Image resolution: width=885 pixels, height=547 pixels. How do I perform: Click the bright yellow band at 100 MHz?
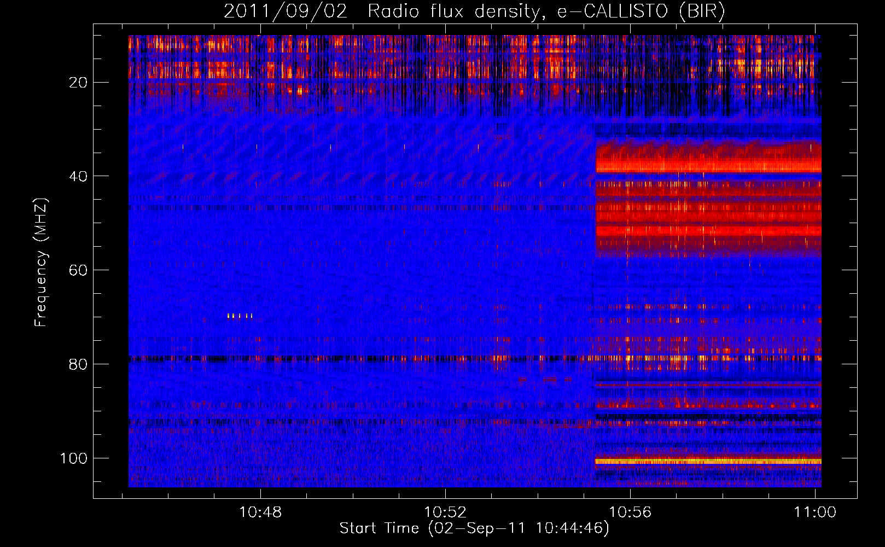coord(708,461)
